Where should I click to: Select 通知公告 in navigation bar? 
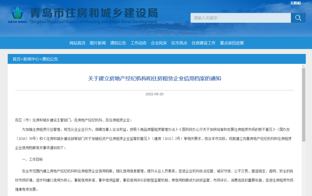pyautogui.click(x=118, y=43)
